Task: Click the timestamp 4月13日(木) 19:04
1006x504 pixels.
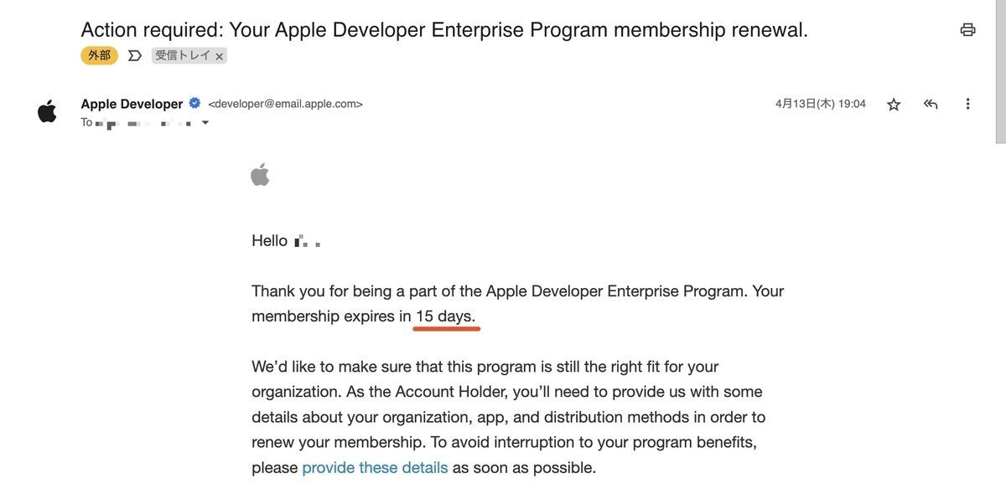Action: point(821,104)
